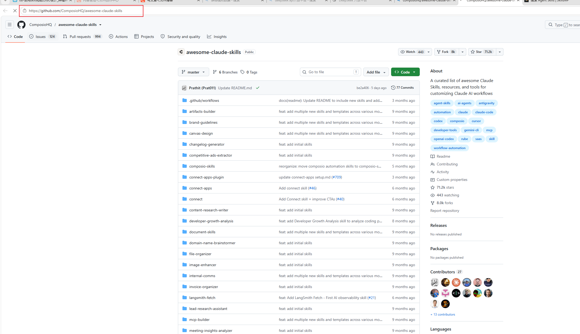Open the document-skills folder
The height and width of the screenshot is (334, 580).
coord(202,232)
